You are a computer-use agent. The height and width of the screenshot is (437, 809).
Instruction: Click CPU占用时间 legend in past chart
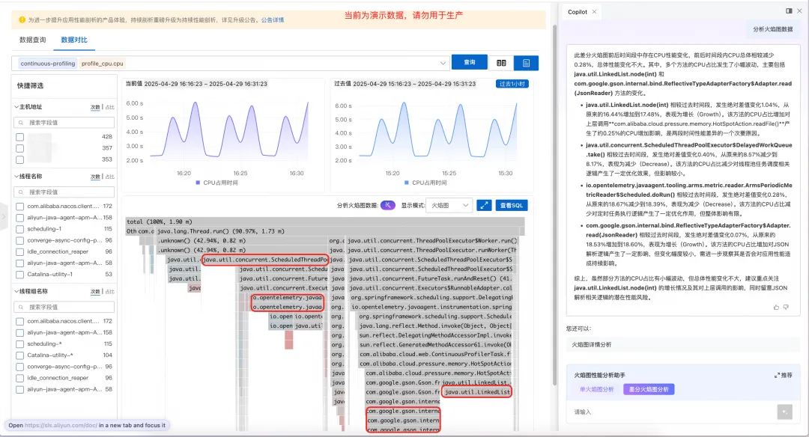pos(425,183)
